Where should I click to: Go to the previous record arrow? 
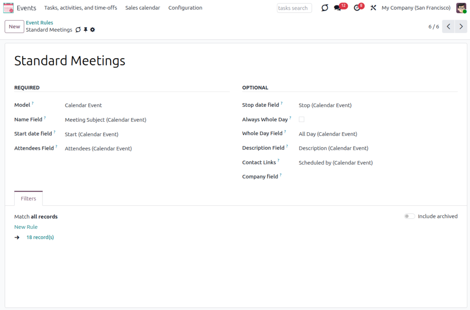(448, 27)
